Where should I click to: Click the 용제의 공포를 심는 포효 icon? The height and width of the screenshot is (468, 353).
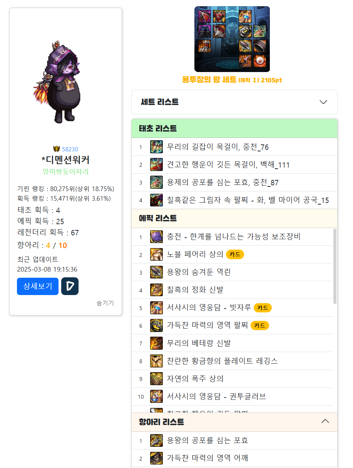pos(156,182)
